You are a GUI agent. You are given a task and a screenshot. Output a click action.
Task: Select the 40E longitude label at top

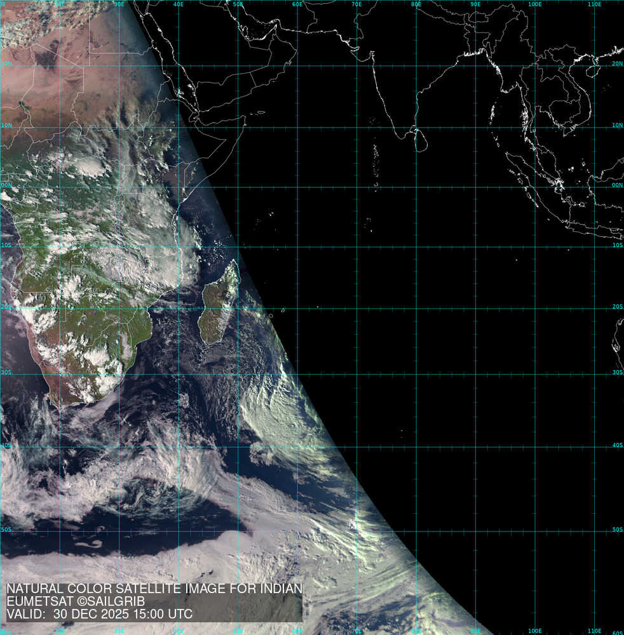(178, 4)
